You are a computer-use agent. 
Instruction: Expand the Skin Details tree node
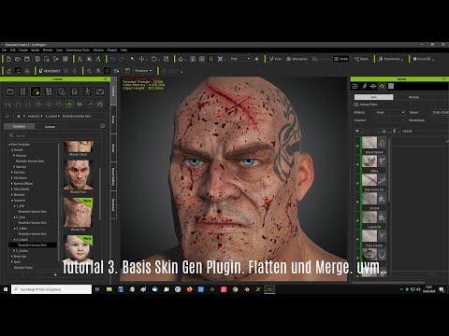(12, 189)
